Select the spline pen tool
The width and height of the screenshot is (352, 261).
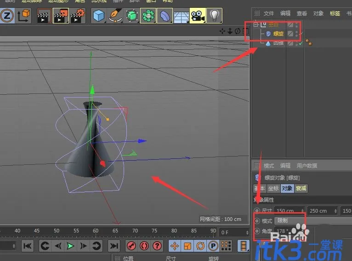coord(115,16)
